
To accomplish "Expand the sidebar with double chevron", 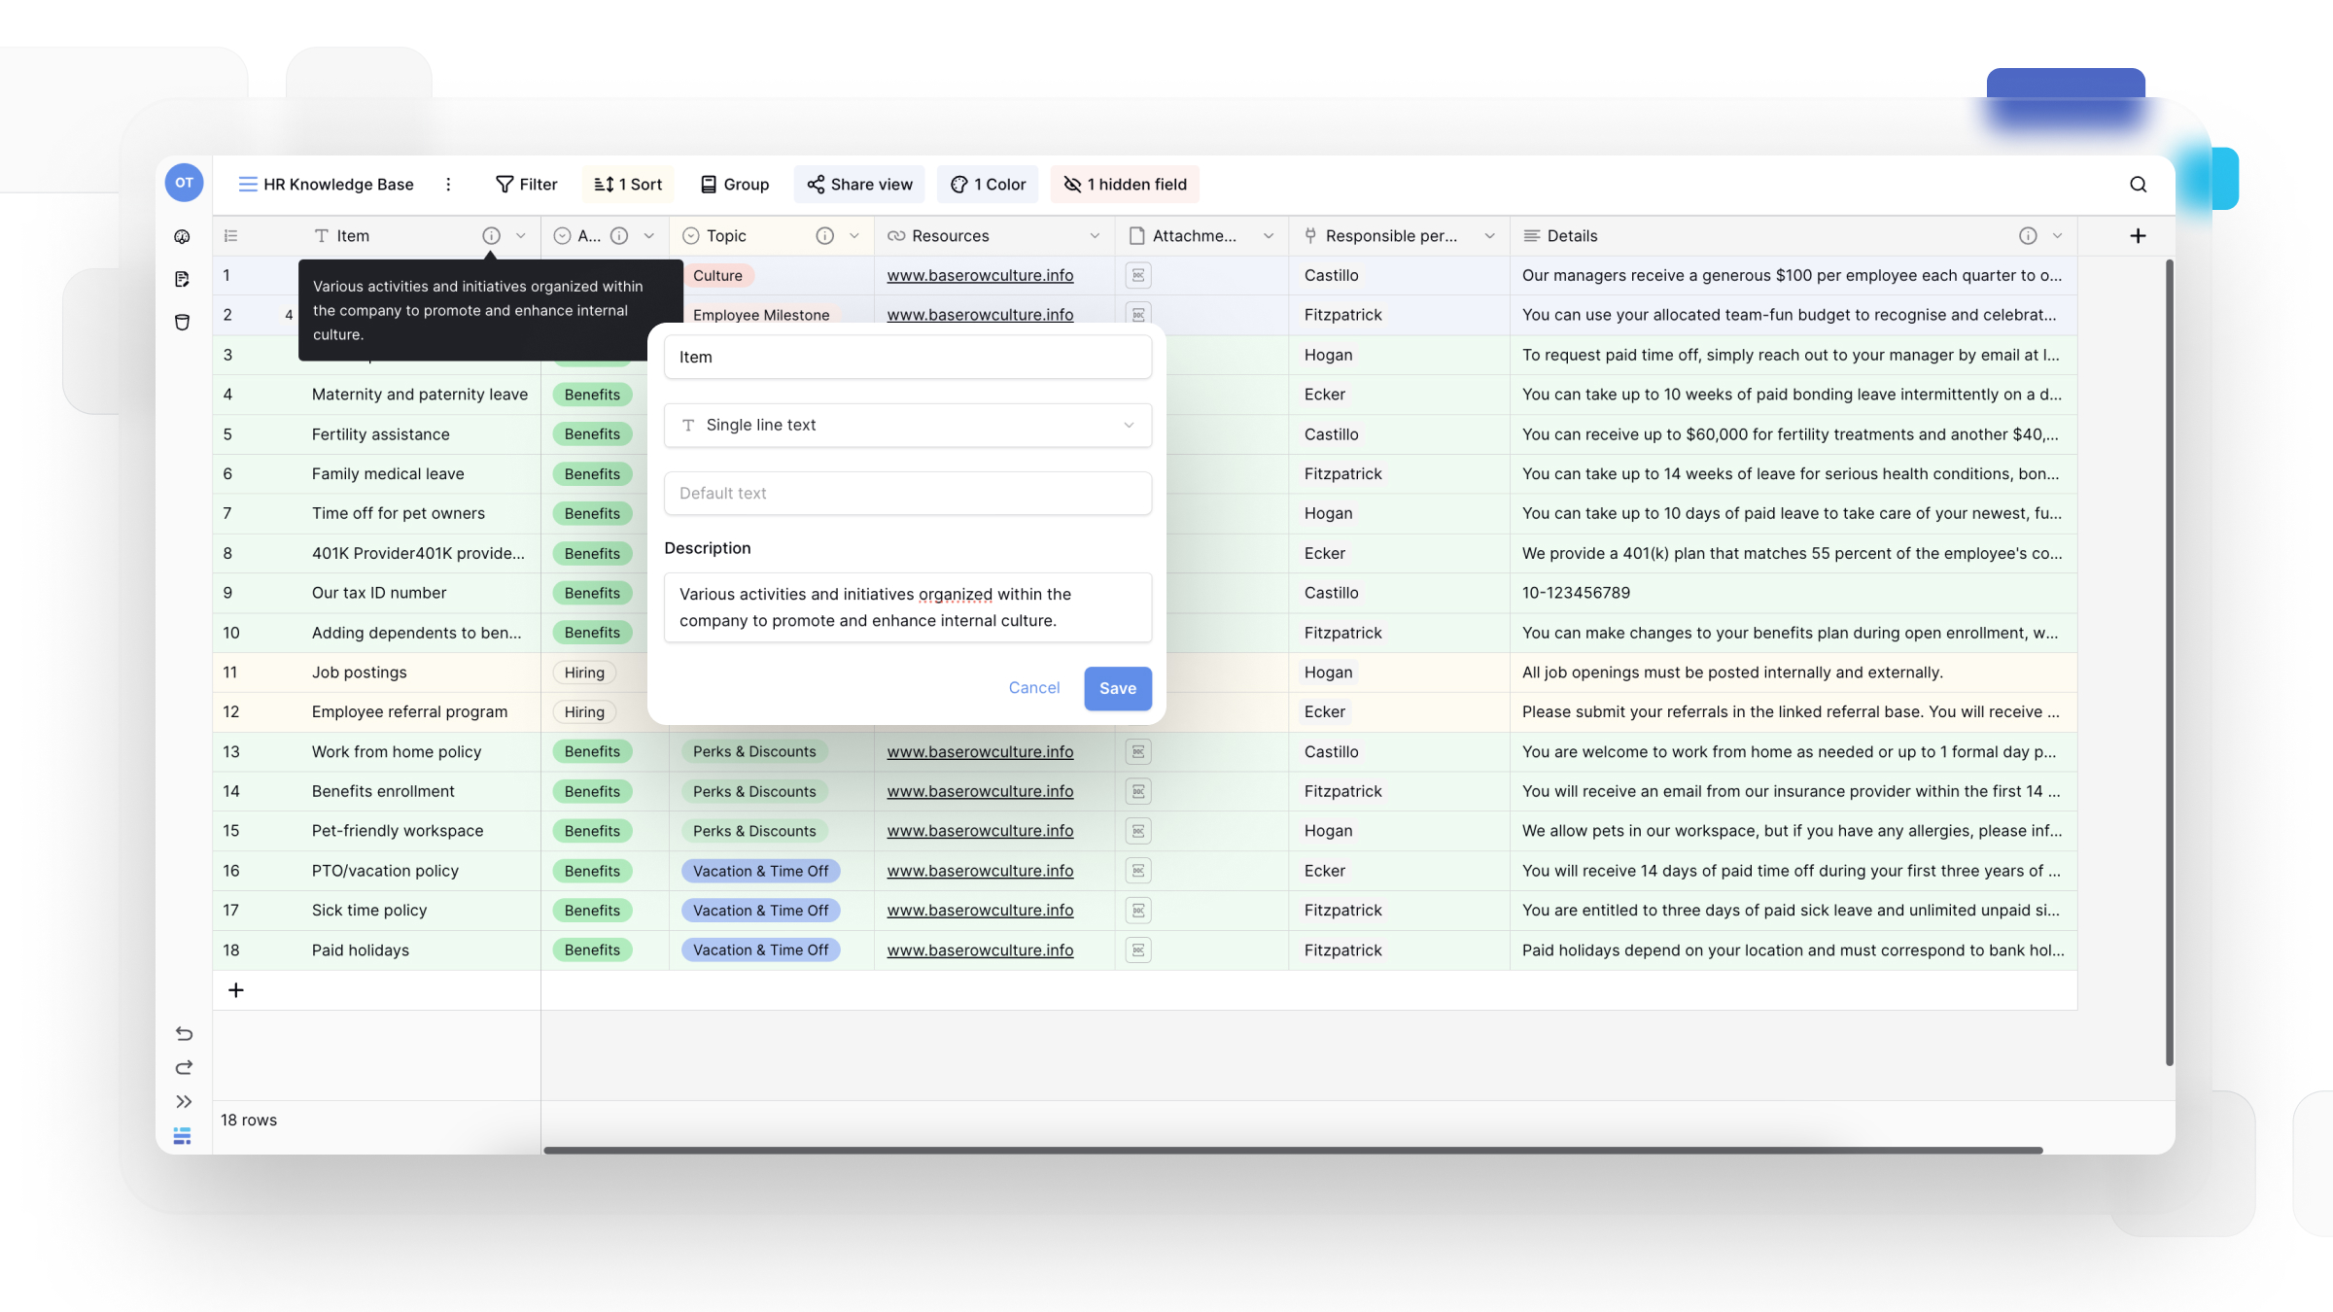I will point(184,1101).
